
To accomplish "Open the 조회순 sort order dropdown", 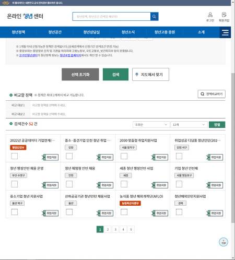I will (x=151, y=125).
